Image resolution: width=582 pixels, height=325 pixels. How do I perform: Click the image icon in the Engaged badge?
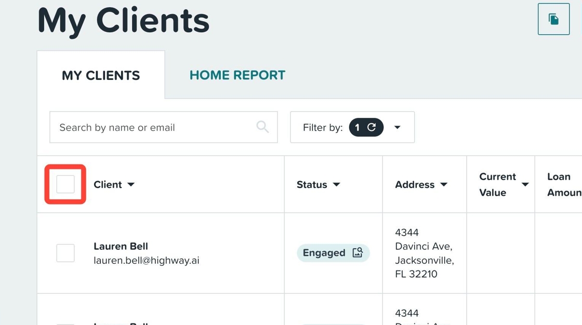click(x=358, y=253)
